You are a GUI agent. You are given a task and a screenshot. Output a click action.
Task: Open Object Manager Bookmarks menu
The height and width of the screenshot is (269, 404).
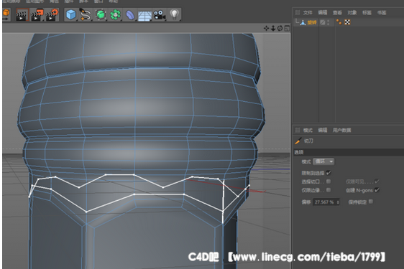(x=382, y=13)
